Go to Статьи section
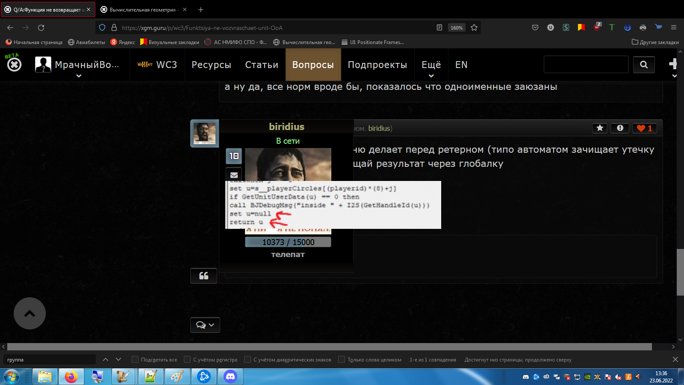 coord(262,65)
